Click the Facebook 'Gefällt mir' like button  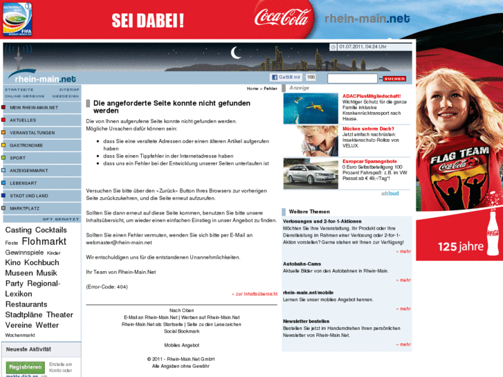(286, 77)
